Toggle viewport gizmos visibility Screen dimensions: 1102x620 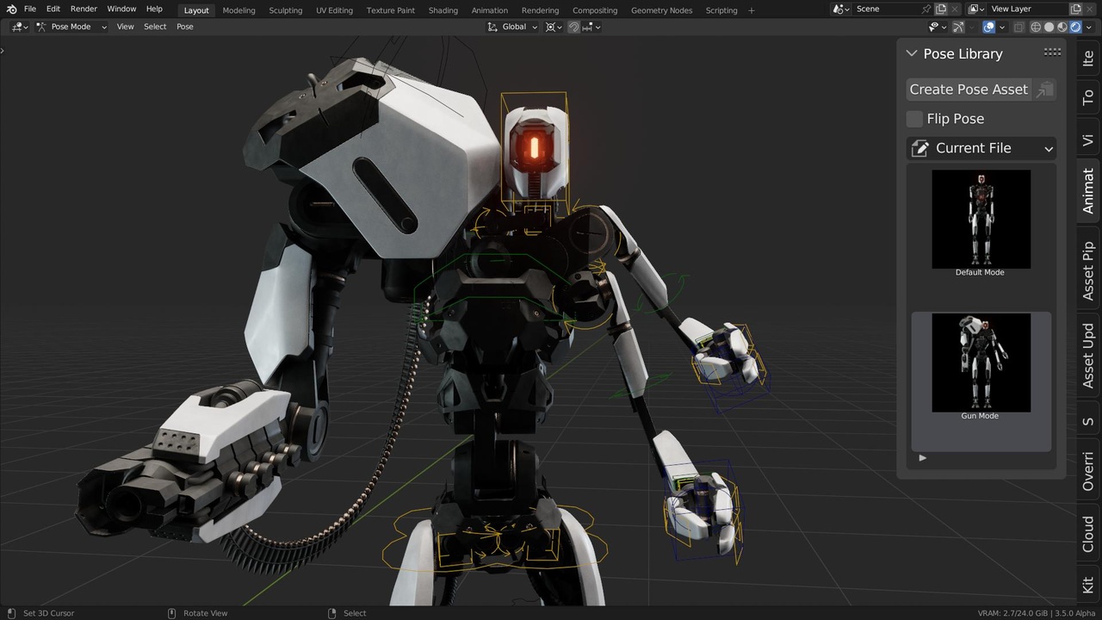tap(958, 27)
